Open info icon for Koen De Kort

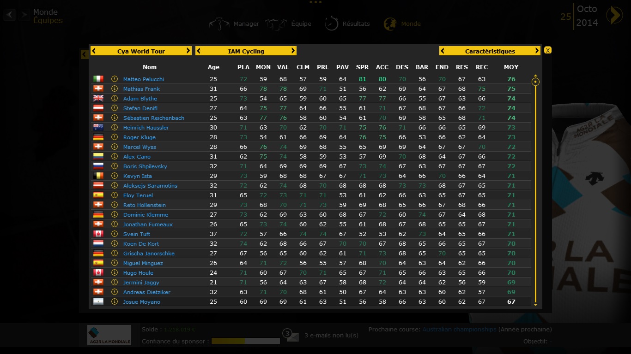(115, 243)
